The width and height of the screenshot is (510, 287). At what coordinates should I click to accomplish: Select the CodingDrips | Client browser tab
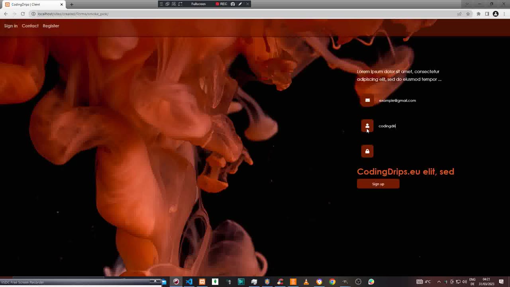pos(34,4)
